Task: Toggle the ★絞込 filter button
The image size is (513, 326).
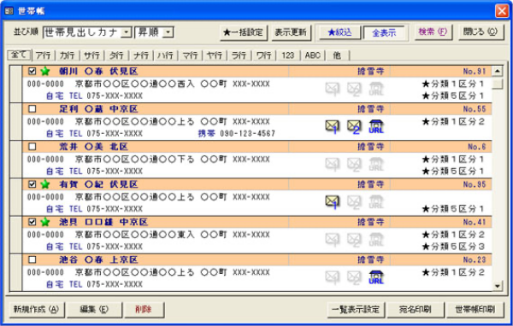Action: (x=339, y=32)
